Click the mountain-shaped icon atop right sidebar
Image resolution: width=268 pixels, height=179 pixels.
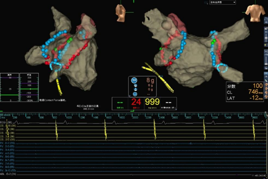266,19
